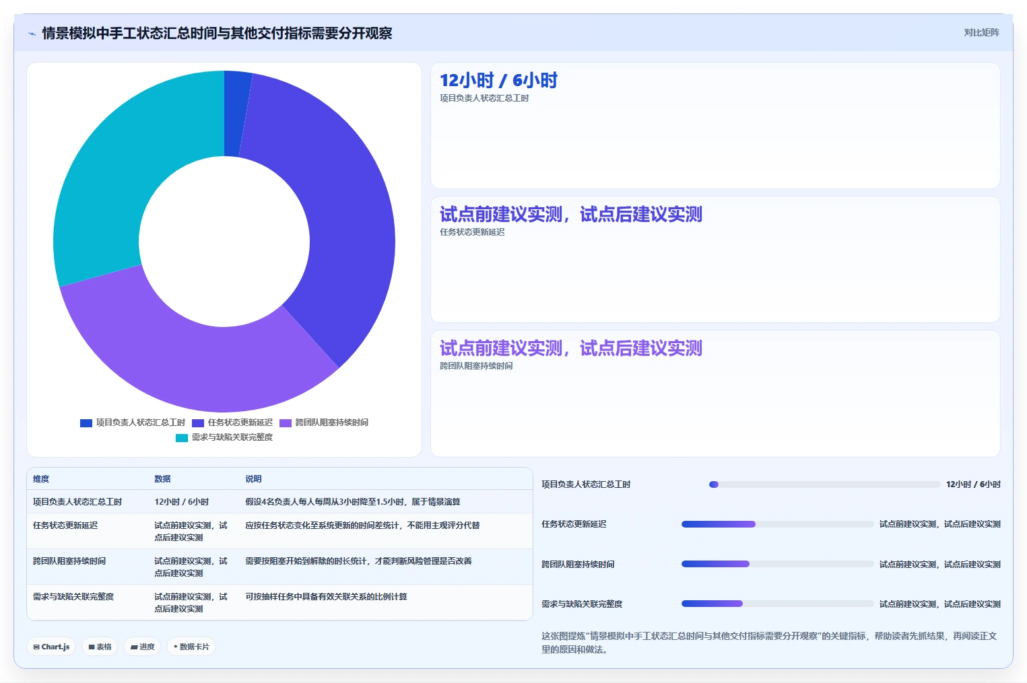The width and height of the screenshot is (1027, 683).
Task: Click the 数据 table column header
Action: (162, 479)
